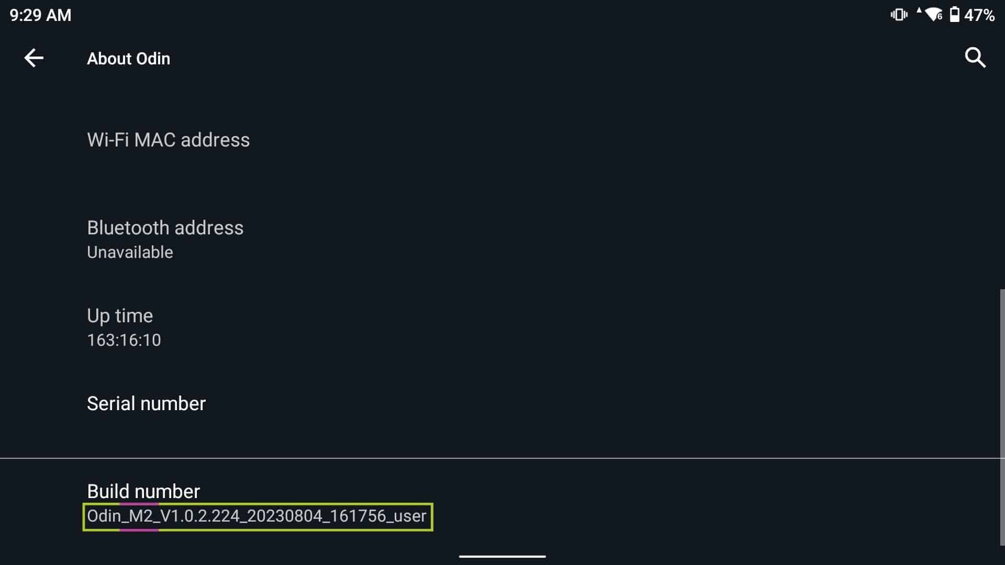Click the 163:16:10 up time value

pyautogui.click(x=124, y=340)
